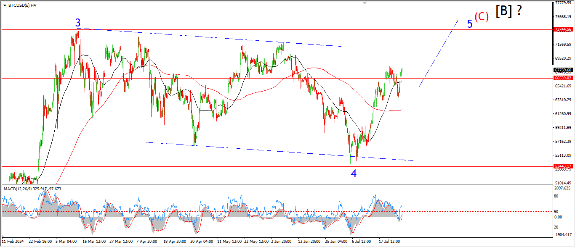Click the 22 Feb 16:00 time axis label

(40, 242)
